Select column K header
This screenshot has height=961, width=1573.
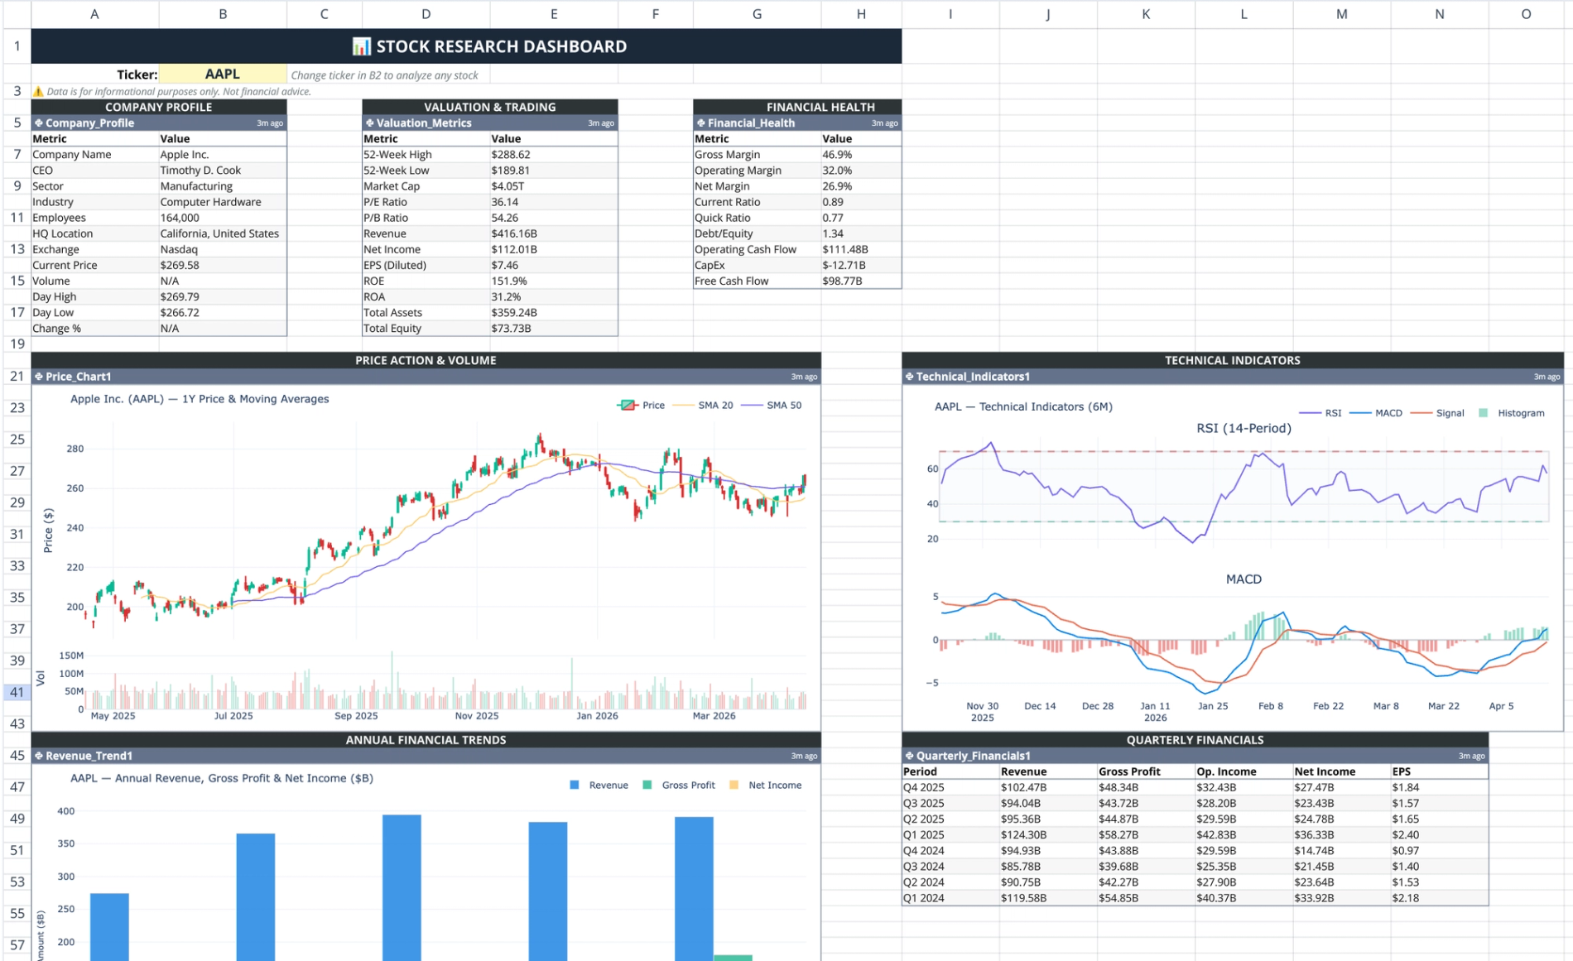coord(1147,14)
